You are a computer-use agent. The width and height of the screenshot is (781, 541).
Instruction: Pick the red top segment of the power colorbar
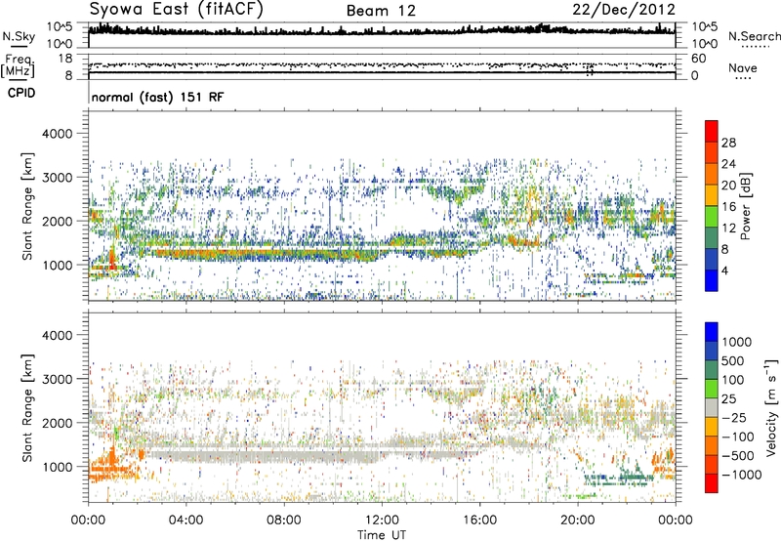712,131
